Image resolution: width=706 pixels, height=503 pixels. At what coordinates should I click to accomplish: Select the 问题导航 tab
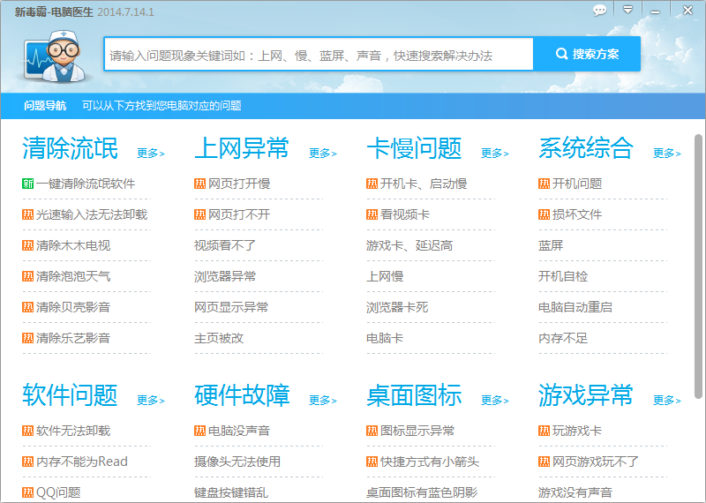pos(45,106)
